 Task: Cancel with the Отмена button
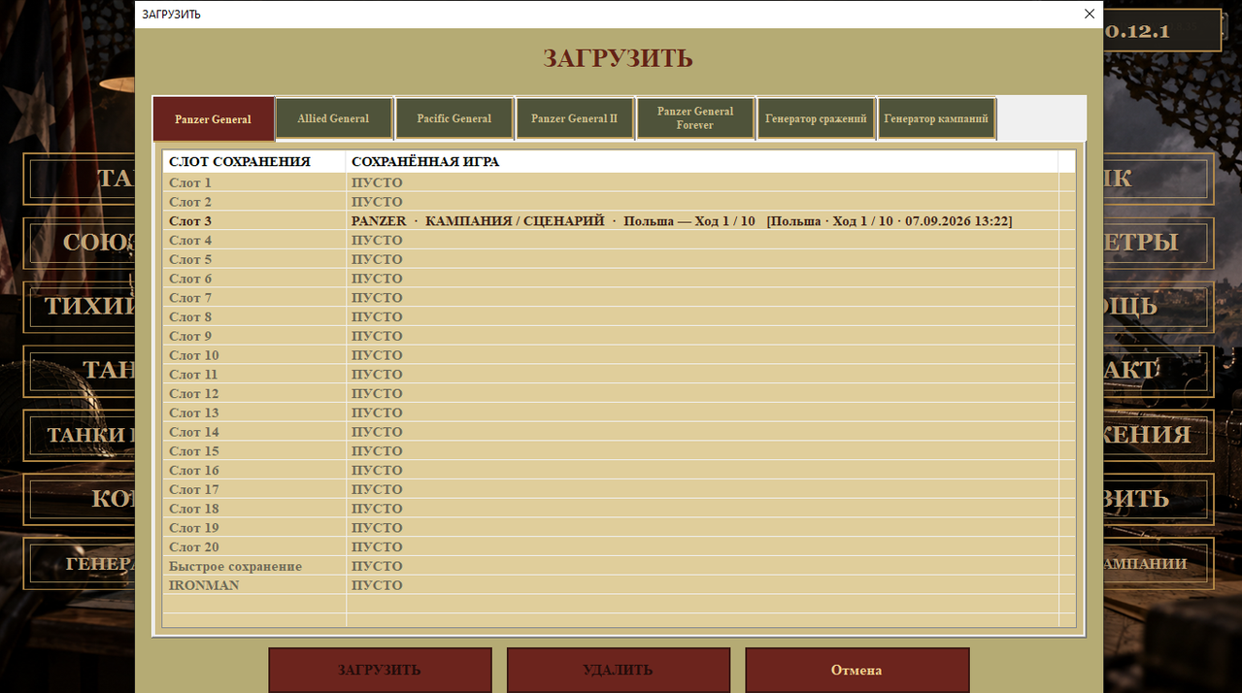tap(857, 670)
